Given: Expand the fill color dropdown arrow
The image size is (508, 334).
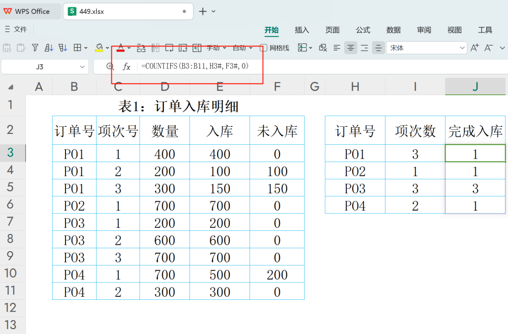Looking at the screenshot, I should (107, 48).
